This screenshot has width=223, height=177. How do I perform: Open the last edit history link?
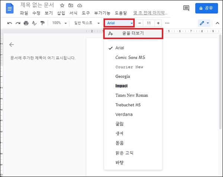[x=150, y=13]
